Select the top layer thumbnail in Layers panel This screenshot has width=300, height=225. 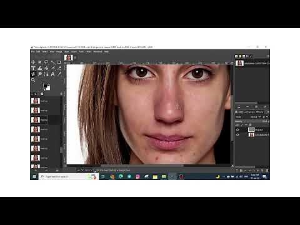[x=251, y=129]
